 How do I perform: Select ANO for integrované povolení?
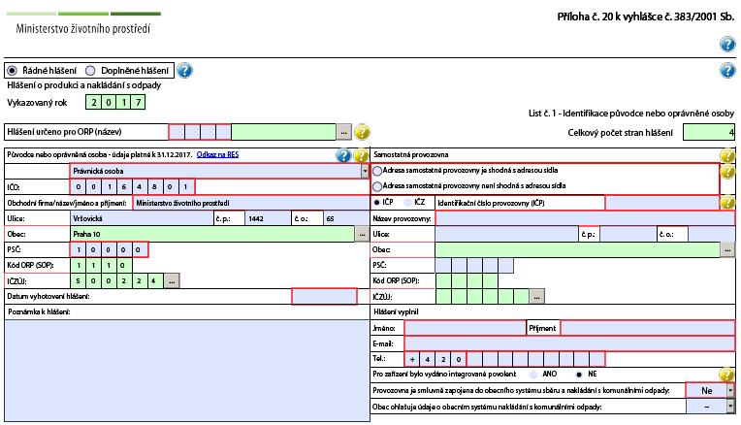(x=533, y=375)
